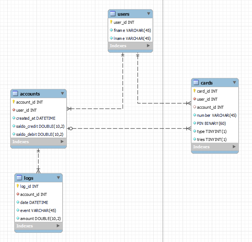This screenshot has width=252, height=242.
Task: Select 'lname VARCHAR(45)' column text
Action: [132, 38]
